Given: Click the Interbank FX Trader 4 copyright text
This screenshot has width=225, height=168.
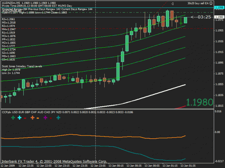Looking at the screenshot, I should tap(54, 162).
